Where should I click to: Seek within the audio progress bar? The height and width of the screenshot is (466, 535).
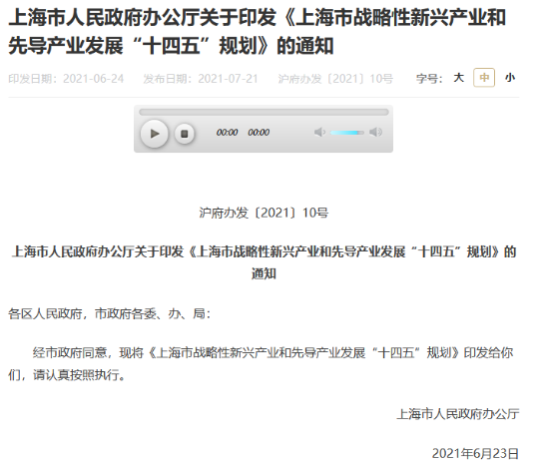point(264,112)
